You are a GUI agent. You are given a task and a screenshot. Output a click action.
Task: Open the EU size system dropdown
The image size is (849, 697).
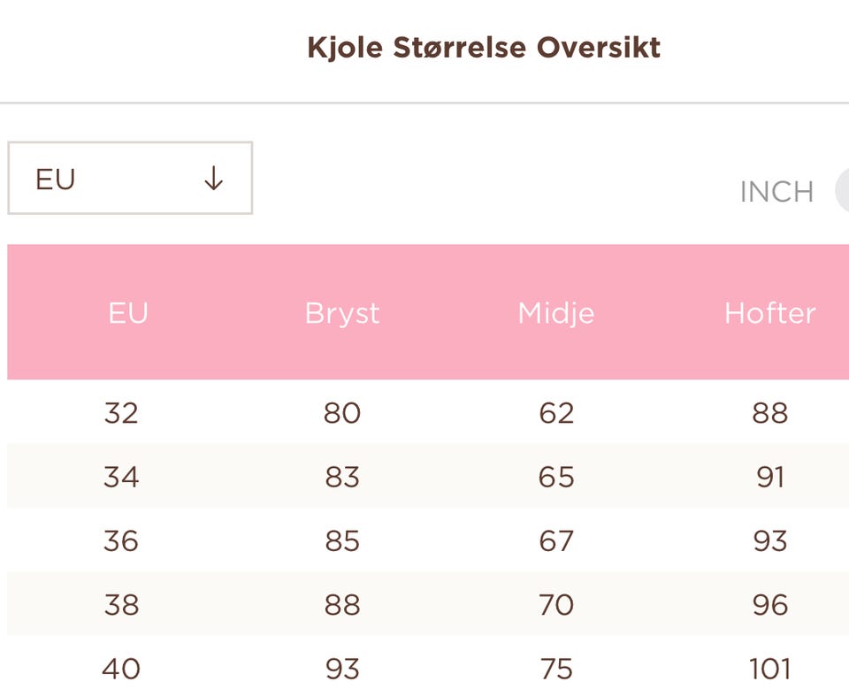pyautogui.click(x=130, y=179)
